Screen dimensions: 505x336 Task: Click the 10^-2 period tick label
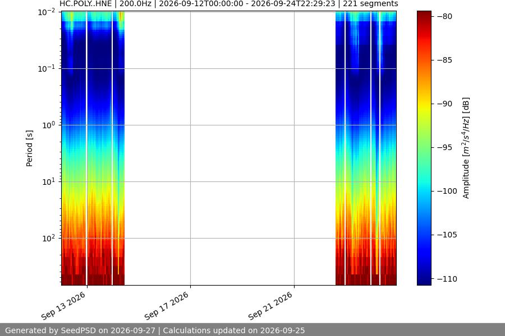pyautogui.click(x=47, y=12)
